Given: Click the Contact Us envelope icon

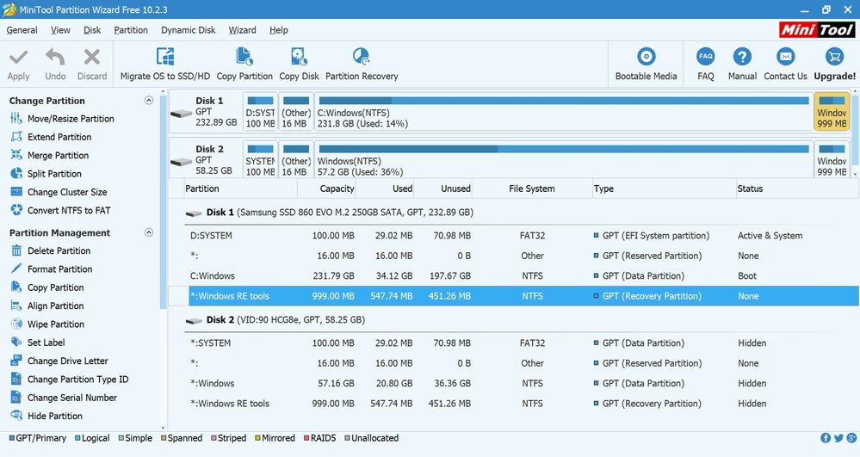Looking at the screenshot, I should [x=785, y=58].
